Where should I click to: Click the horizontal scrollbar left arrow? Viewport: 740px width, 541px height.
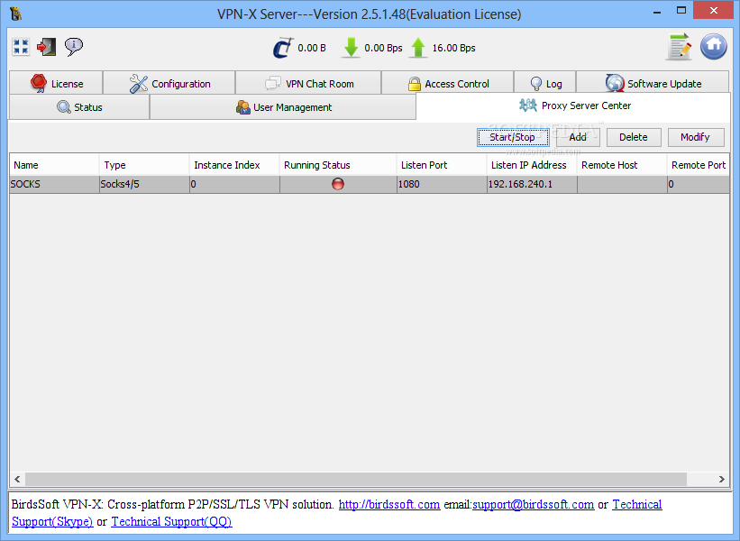(x=17, y=479)
